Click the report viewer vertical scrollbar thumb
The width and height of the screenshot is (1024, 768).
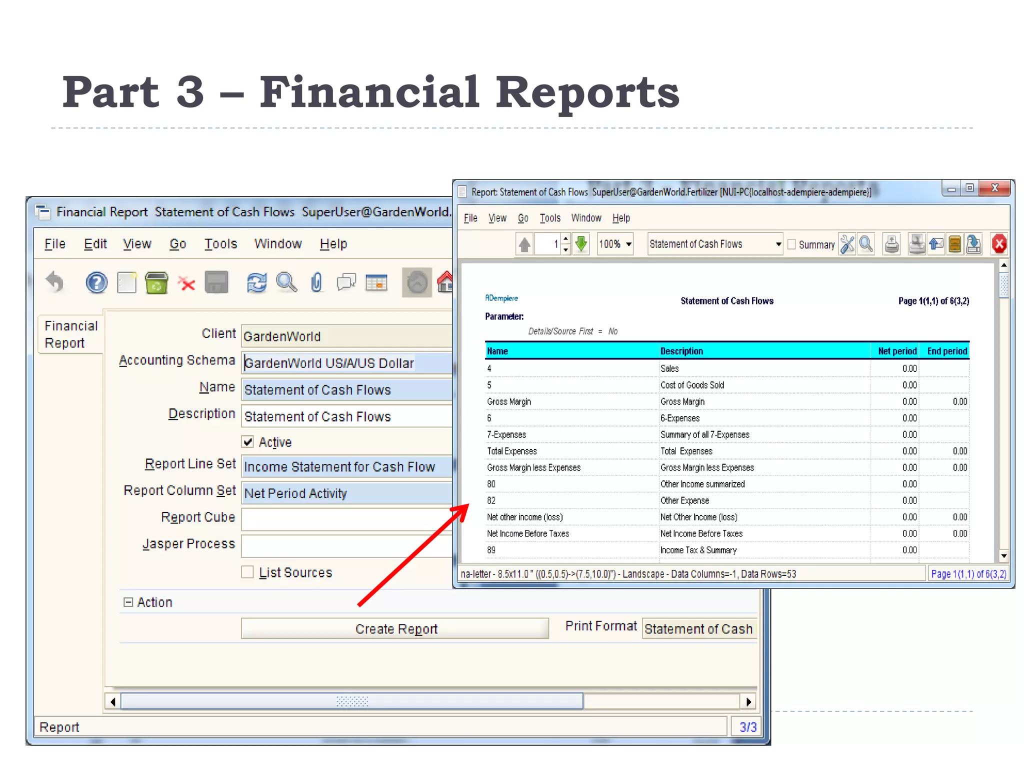(1003, 285)
